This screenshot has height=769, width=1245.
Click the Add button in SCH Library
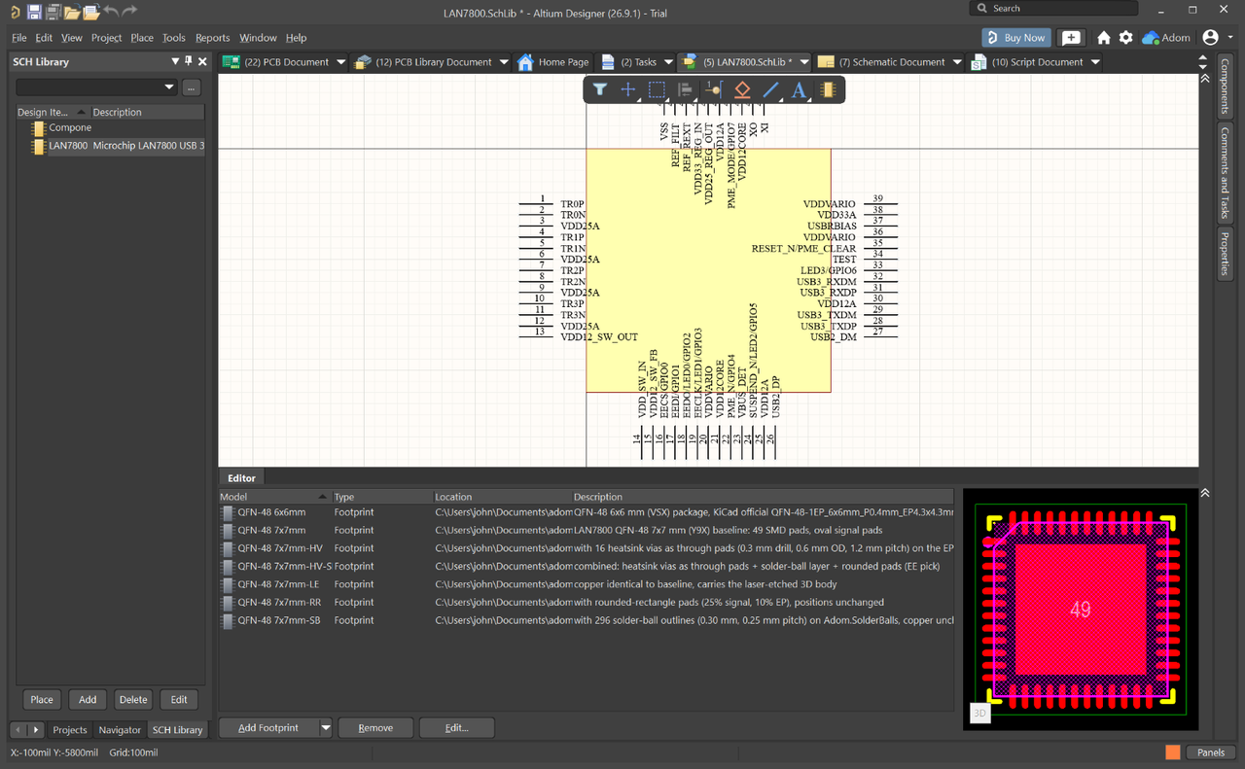tap(88, 699)
